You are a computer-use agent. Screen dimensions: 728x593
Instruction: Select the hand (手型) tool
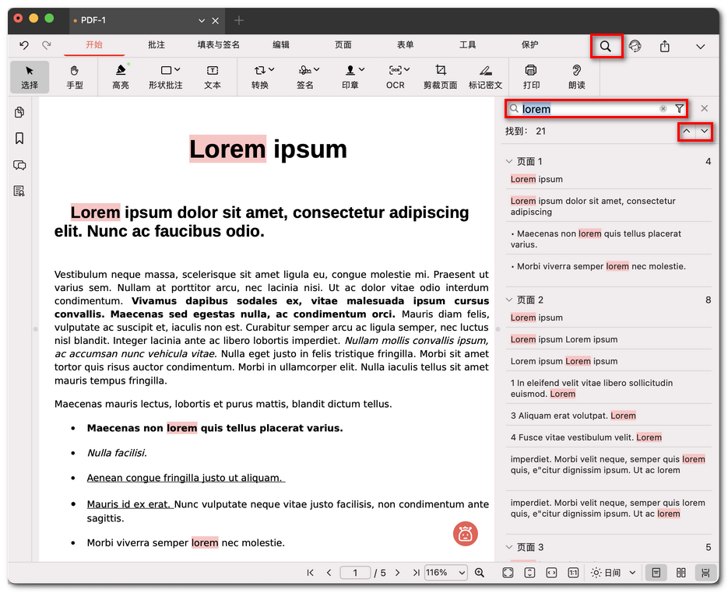click(x=75, y=76)
